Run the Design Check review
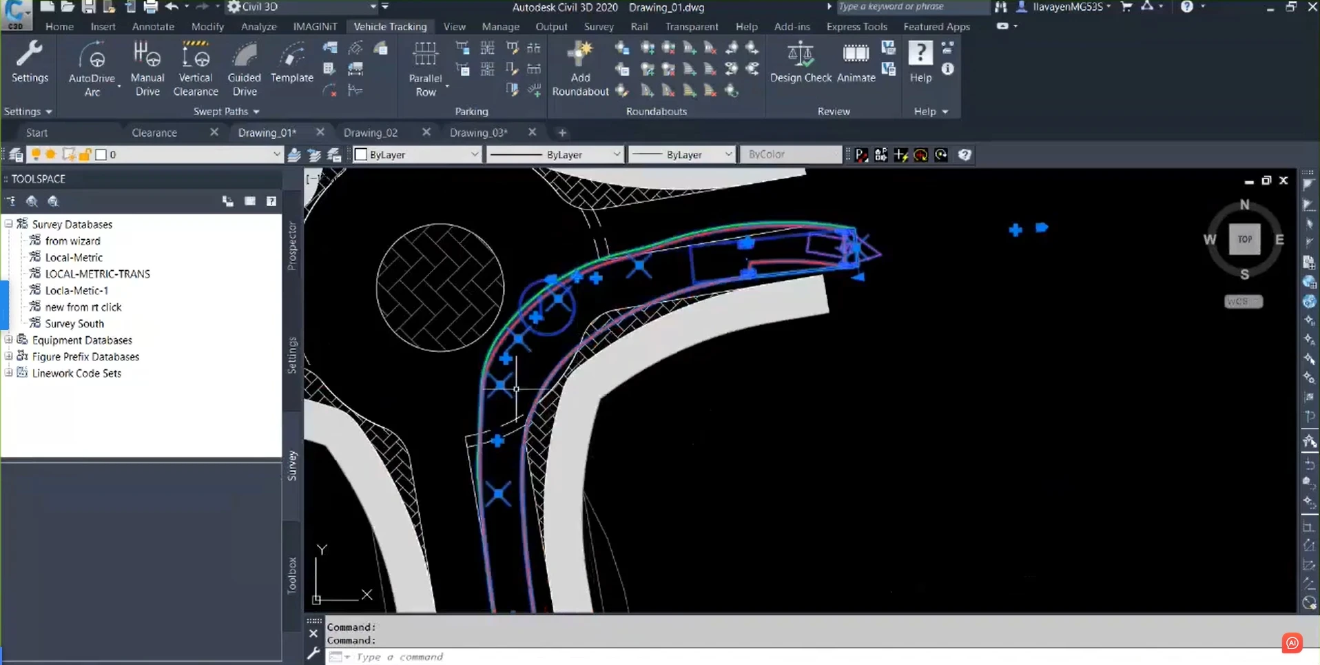1320x665 pixels. click(800, 62)
